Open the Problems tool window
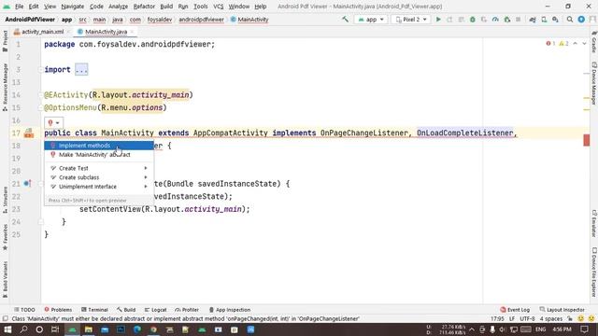598x336 pixels. 58,310
